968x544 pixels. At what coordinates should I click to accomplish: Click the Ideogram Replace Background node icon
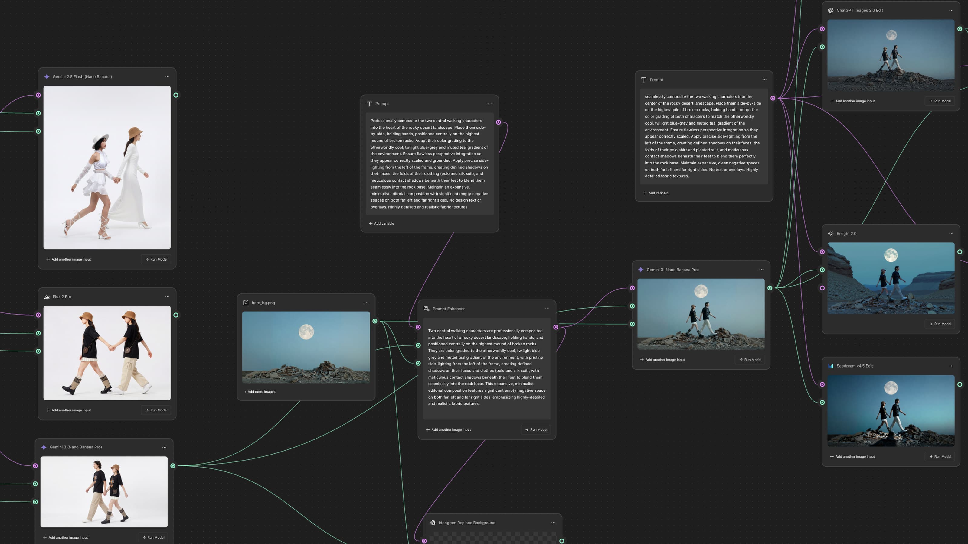click(433, 523)
